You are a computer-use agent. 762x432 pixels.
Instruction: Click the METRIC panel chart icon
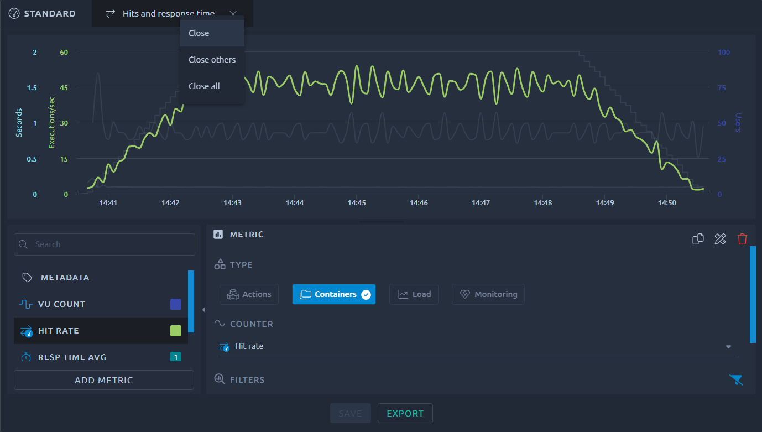218,235
